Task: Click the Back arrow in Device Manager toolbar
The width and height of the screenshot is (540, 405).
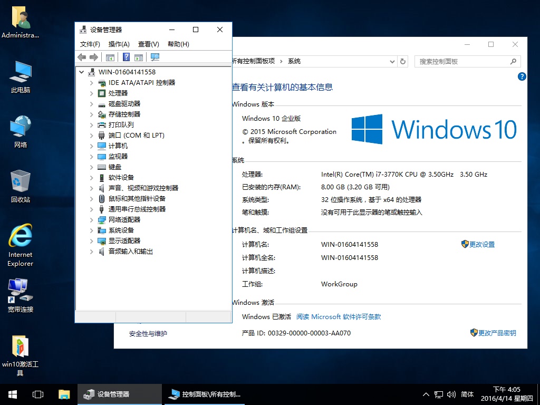Action: pyautogui.click(x=82, y=57)
